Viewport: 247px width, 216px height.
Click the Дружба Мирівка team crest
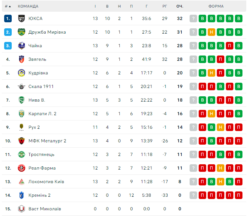(21, 32)
